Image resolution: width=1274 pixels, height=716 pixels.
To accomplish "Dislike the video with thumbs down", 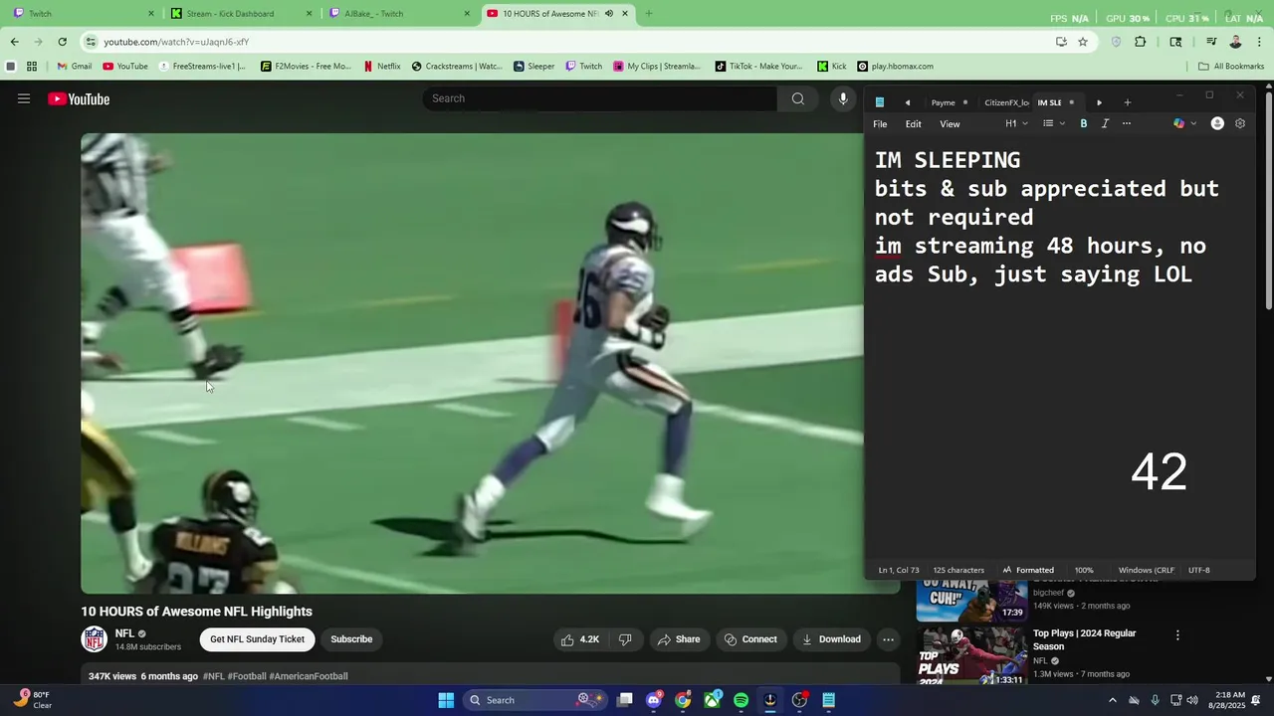I will [626, 639].
